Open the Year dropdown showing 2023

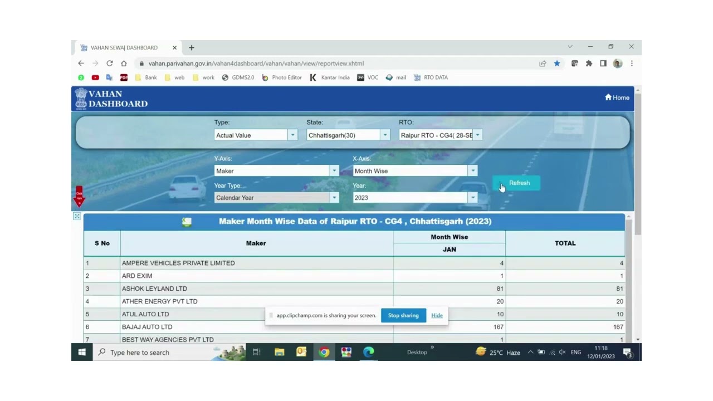click(415, 198)
